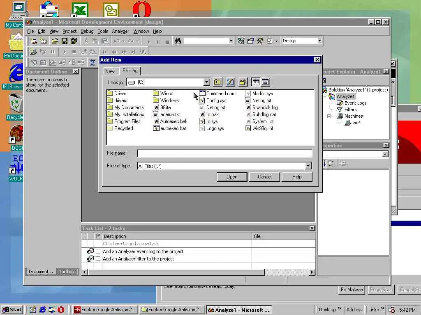
Task: Open the Analyzer menu
Action: 120,31
